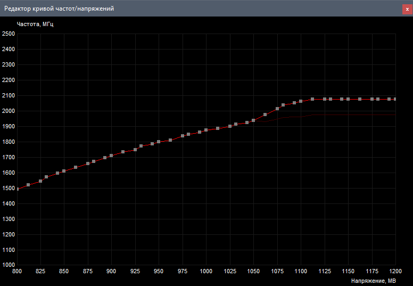Select the curve point at 975 mV
Viewport: 413px width, 286px height.
183,136
